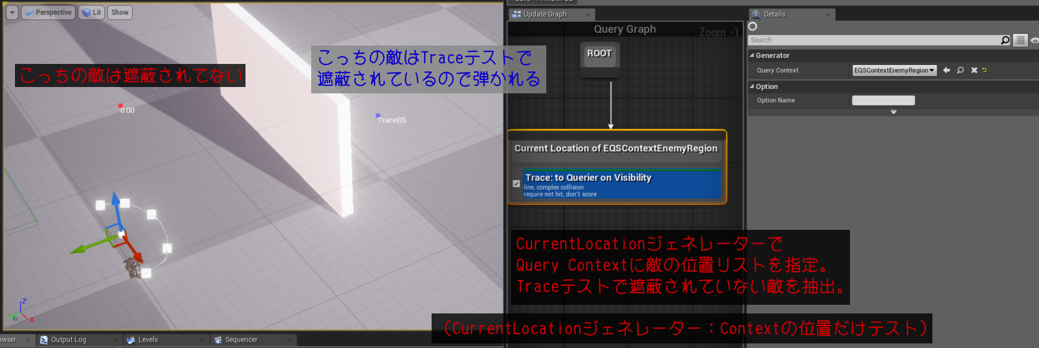Open the Details property matrix grid
The image size is (1039, 348).
tap(1021, 40)
